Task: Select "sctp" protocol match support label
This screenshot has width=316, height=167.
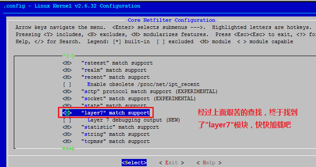Action: (149, 91)
